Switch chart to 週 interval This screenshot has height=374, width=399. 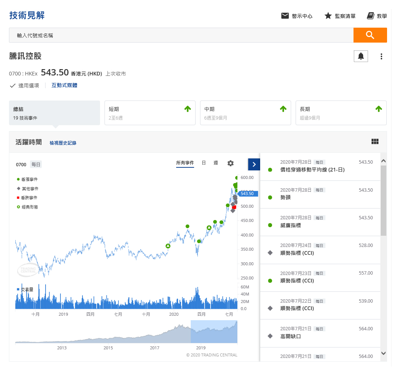click(216, 163)
